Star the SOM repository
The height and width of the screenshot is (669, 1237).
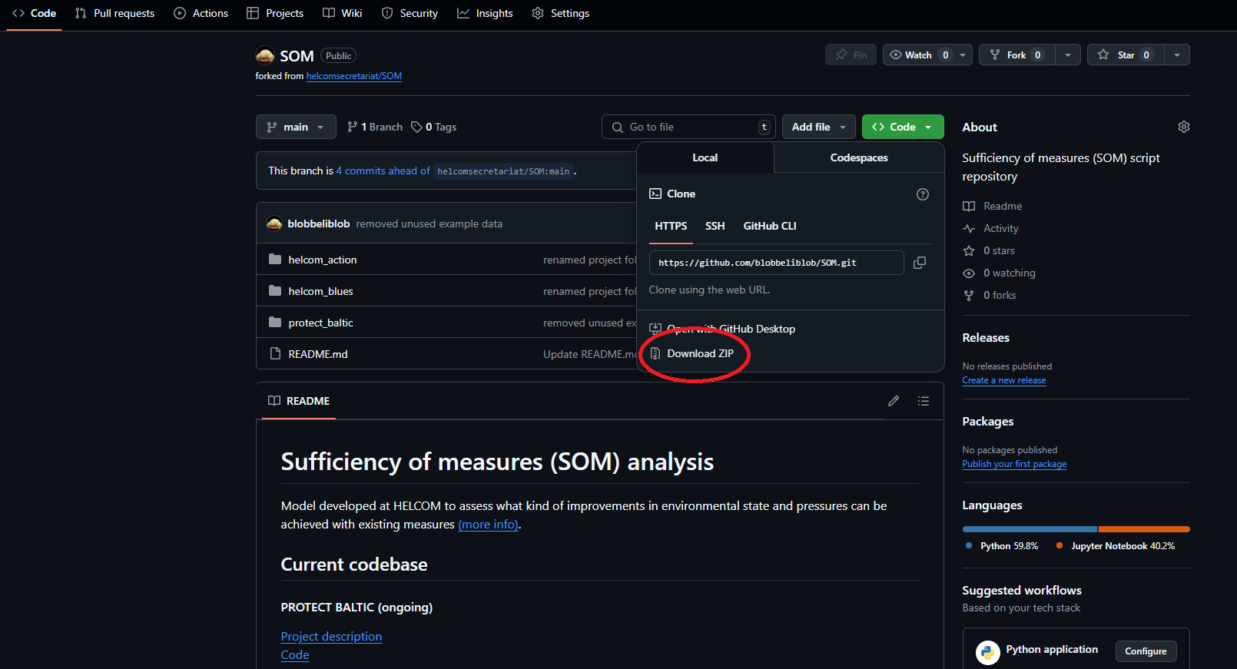(x=1126, y=55)
